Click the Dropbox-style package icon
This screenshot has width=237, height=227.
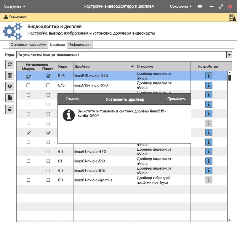(10, 87)
